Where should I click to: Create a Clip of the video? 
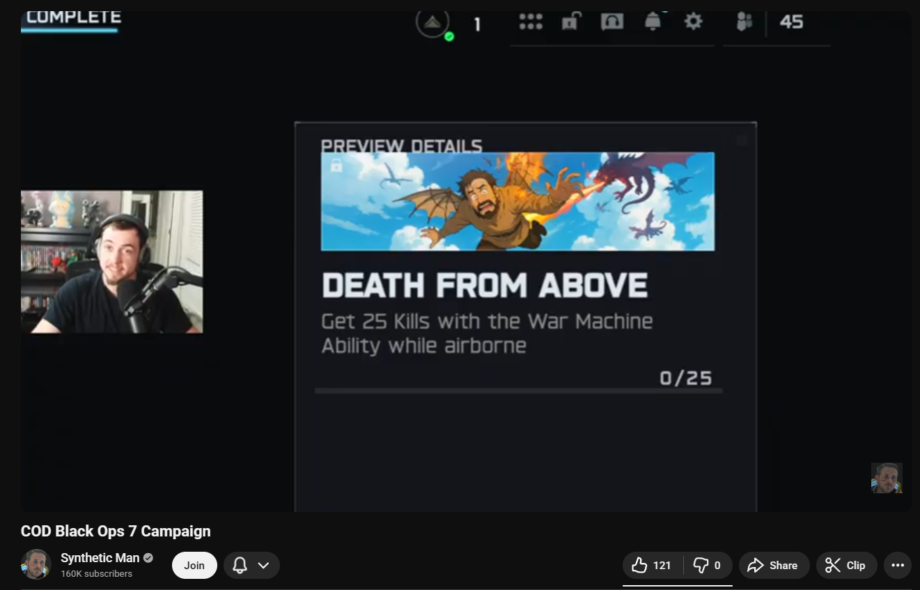[x=846, y=566]
